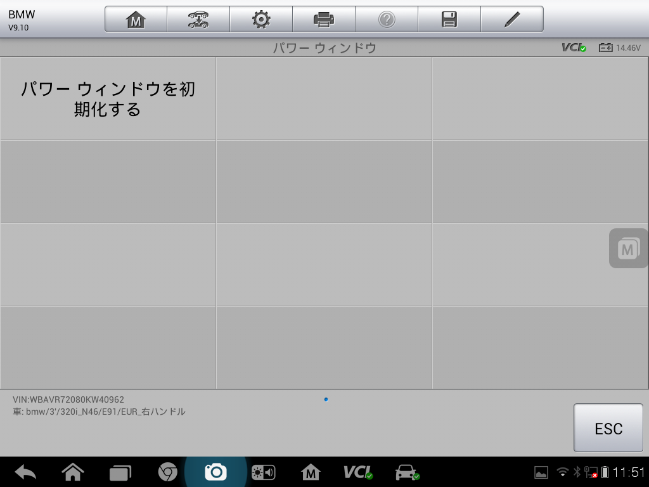The height and width of the screenshot is (487, 649).
Task: Open the annotation pen toolbar icon
Action: (x=512, y=19)
